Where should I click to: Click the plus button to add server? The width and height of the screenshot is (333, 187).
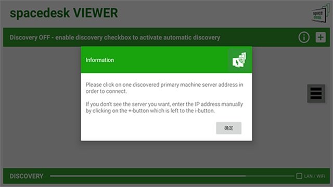pyautogui.click(x=321, y=37)
